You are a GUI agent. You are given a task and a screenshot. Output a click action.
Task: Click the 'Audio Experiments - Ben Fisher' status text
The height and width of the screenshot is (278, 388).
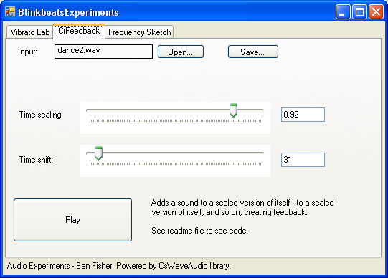tap(119, 266)
